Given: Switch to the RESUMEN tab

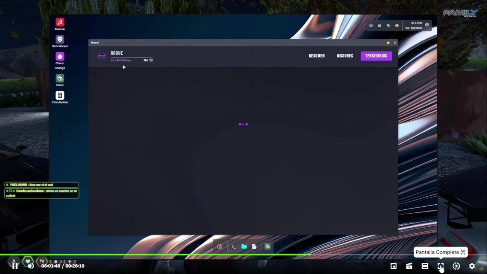Looking at the screenshot, I should click(x=317, y=56).
